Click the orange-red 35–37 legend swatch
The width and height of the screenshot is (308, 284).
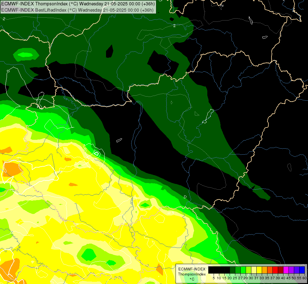click(x=270, y=270)
